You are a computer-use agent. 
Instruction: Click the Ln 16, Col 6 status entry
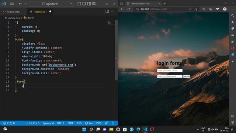(32, 123)
